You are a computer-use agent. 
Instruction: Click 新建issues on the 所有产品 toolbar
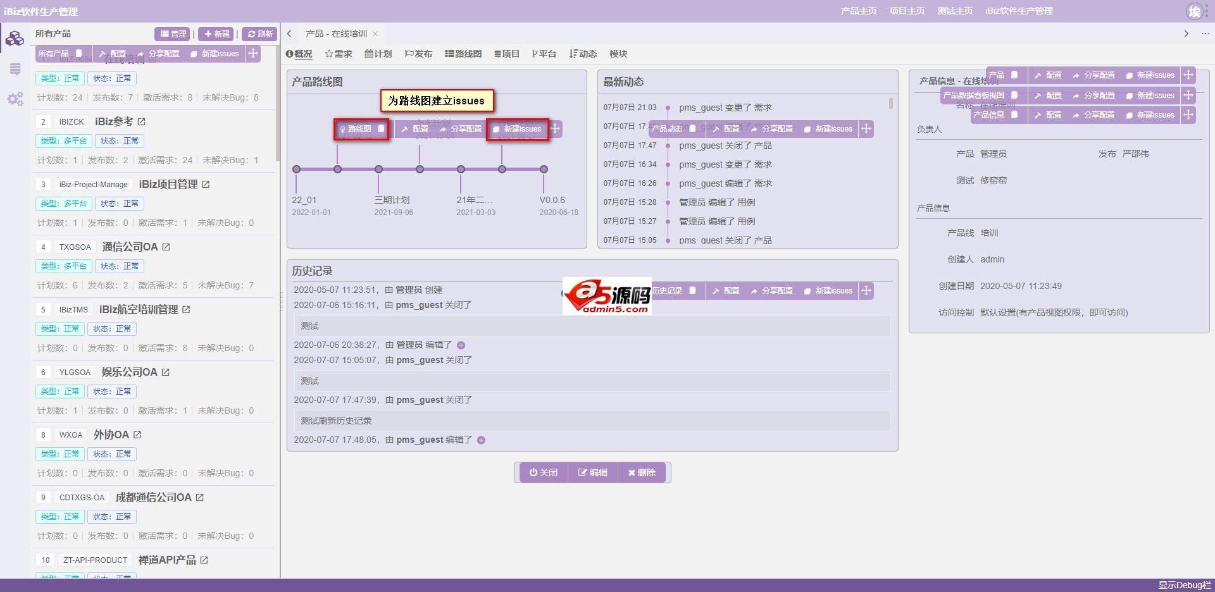(215, 54)
